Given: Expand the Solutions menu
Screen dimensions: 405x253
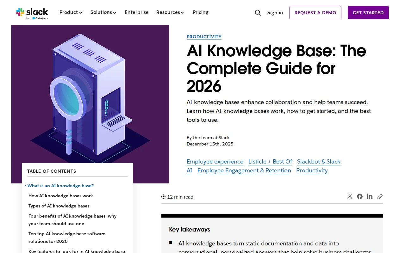Looking at the screenshot, I should tap(103, 12).
